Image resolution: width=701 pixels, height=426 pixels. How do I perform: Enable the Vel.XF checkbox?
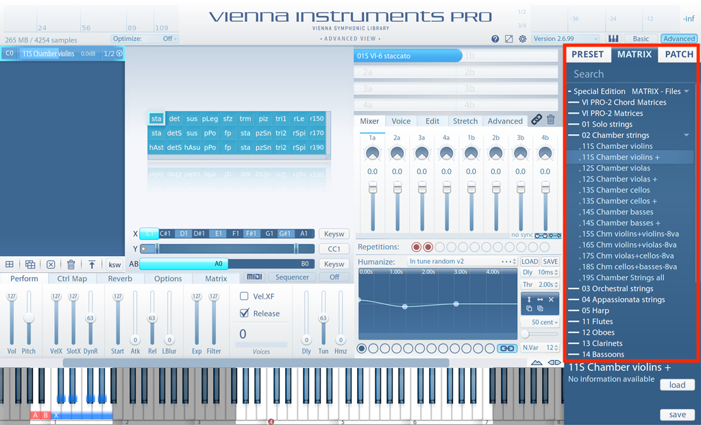tap(244, 296)
